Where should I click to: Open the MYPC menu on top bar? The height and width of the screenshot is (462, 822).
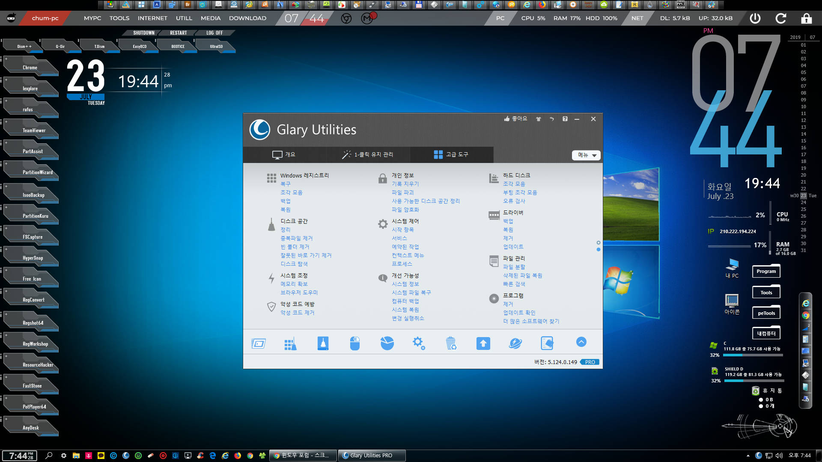pos(92,18)
